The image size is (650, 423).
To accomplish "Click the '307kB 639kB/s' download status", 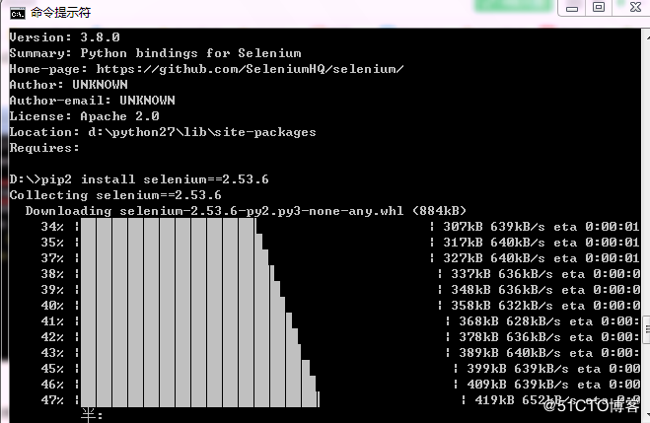I will [494, 227].
